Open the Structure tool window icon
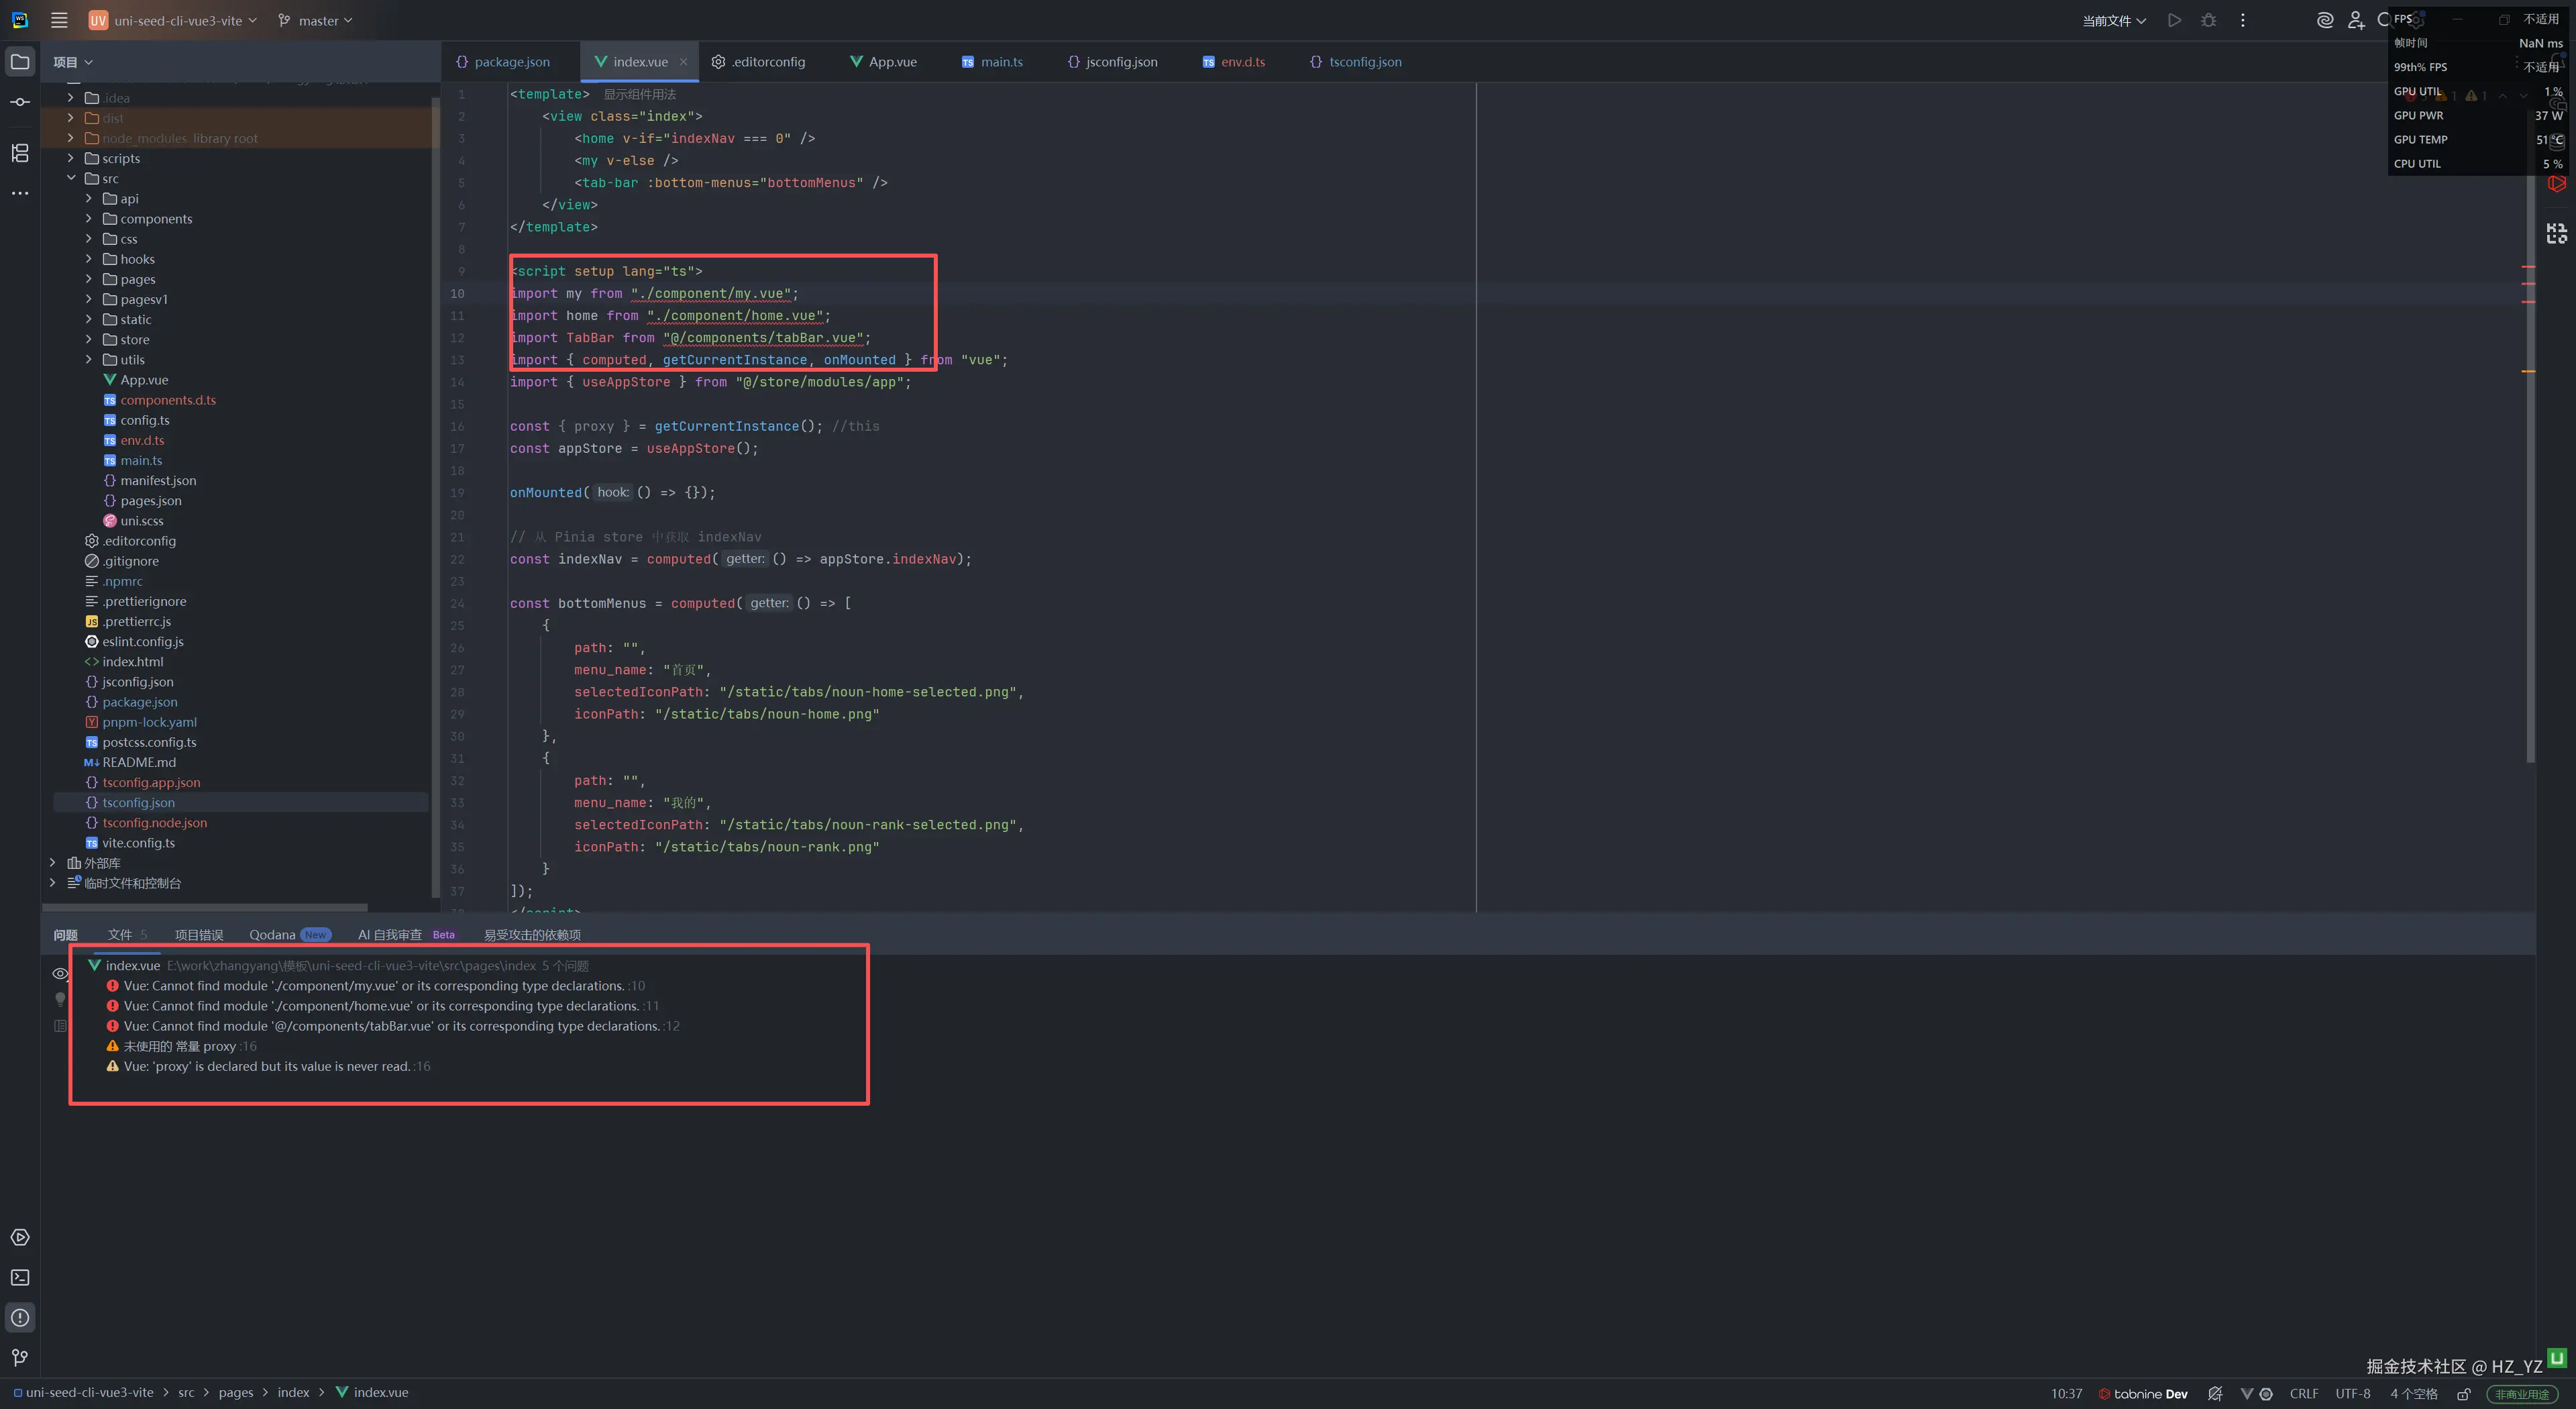 pos(20,153)
